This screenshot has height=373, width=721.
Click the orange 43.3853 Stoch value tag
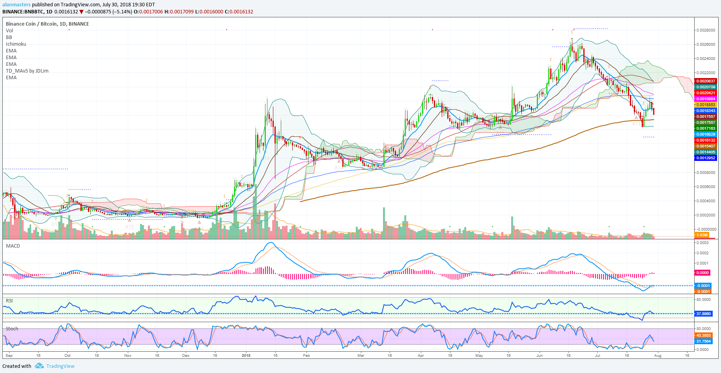[703, 336]
